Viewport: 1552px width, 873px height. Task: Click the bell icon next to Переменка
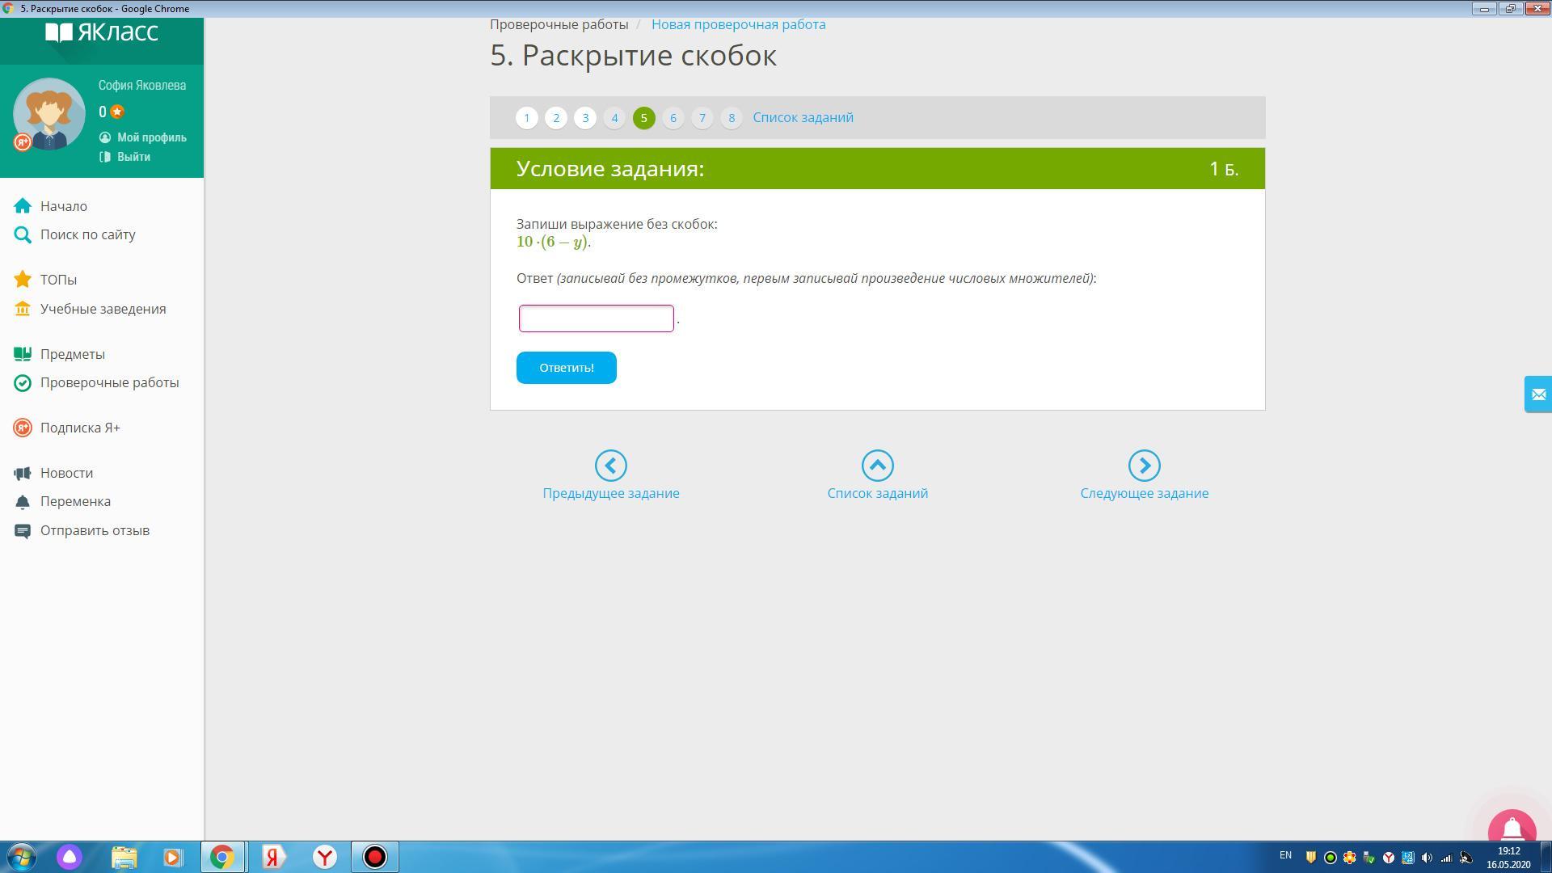[23, 502]
